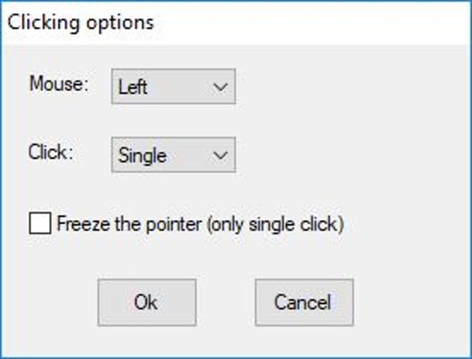Accept clicking options by pressing Ok
472x359 pixels.
[x=147, y=302]
